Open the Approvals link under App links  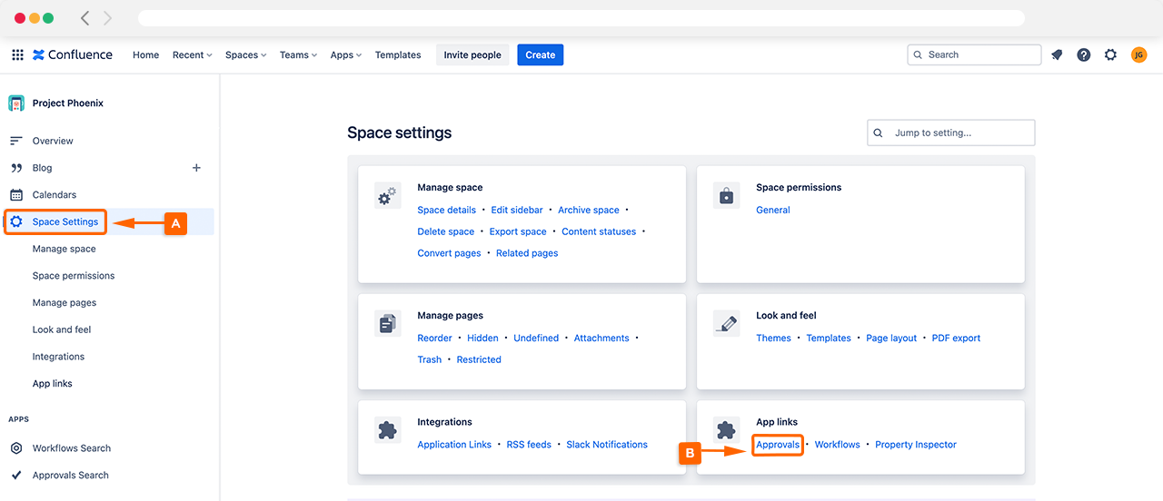pyautogui.click(x=778, y=445)
